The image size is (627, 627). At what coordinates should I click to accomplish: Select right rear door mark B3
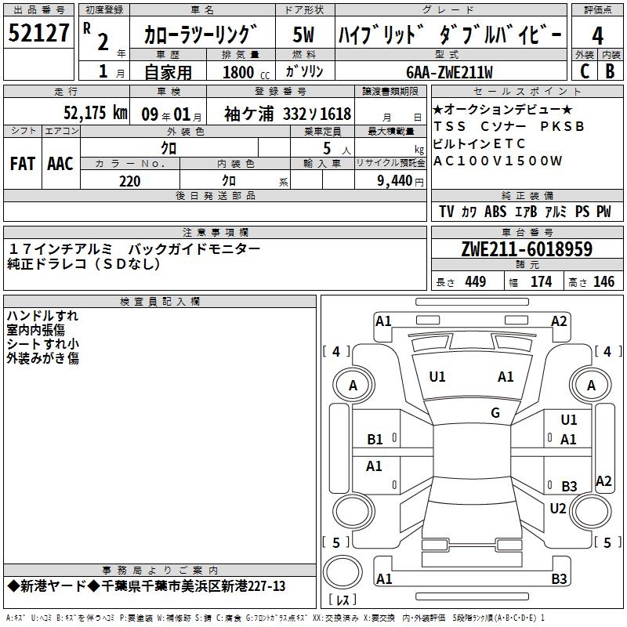(569, 486)
